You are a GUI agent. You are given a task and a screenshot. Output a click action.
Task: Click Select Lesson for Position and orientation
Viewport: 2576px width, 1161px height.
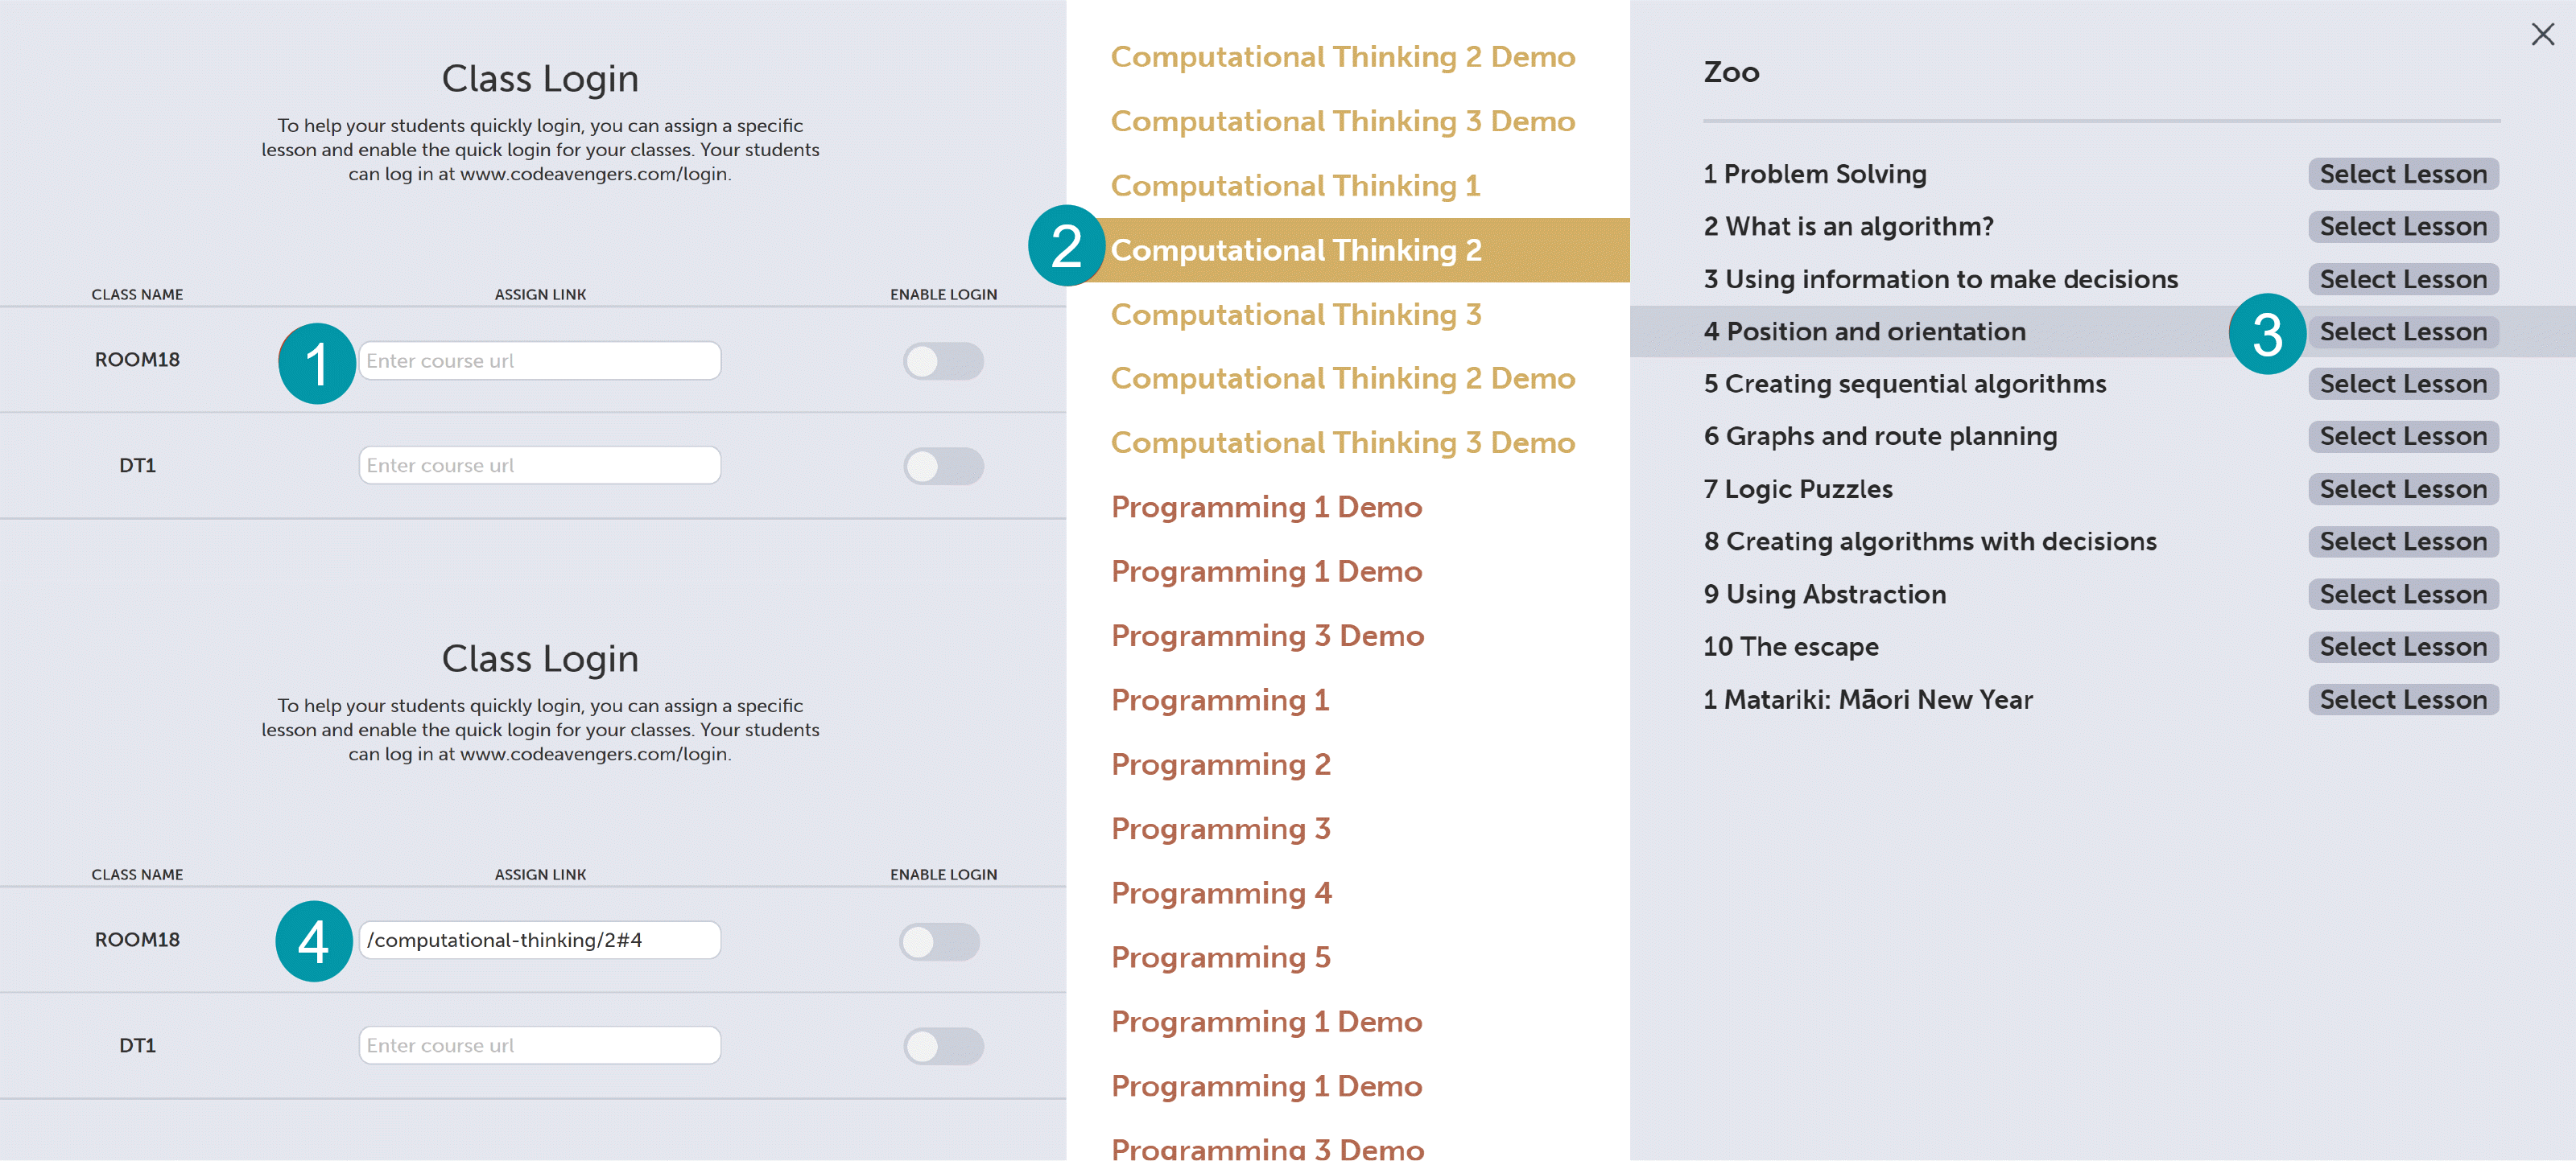(2403, 331)
